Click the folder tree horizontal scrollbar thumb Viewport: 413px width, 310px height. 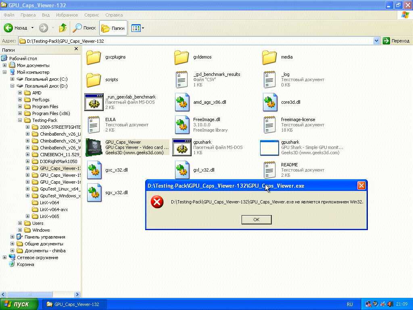(x=29, y=294)
